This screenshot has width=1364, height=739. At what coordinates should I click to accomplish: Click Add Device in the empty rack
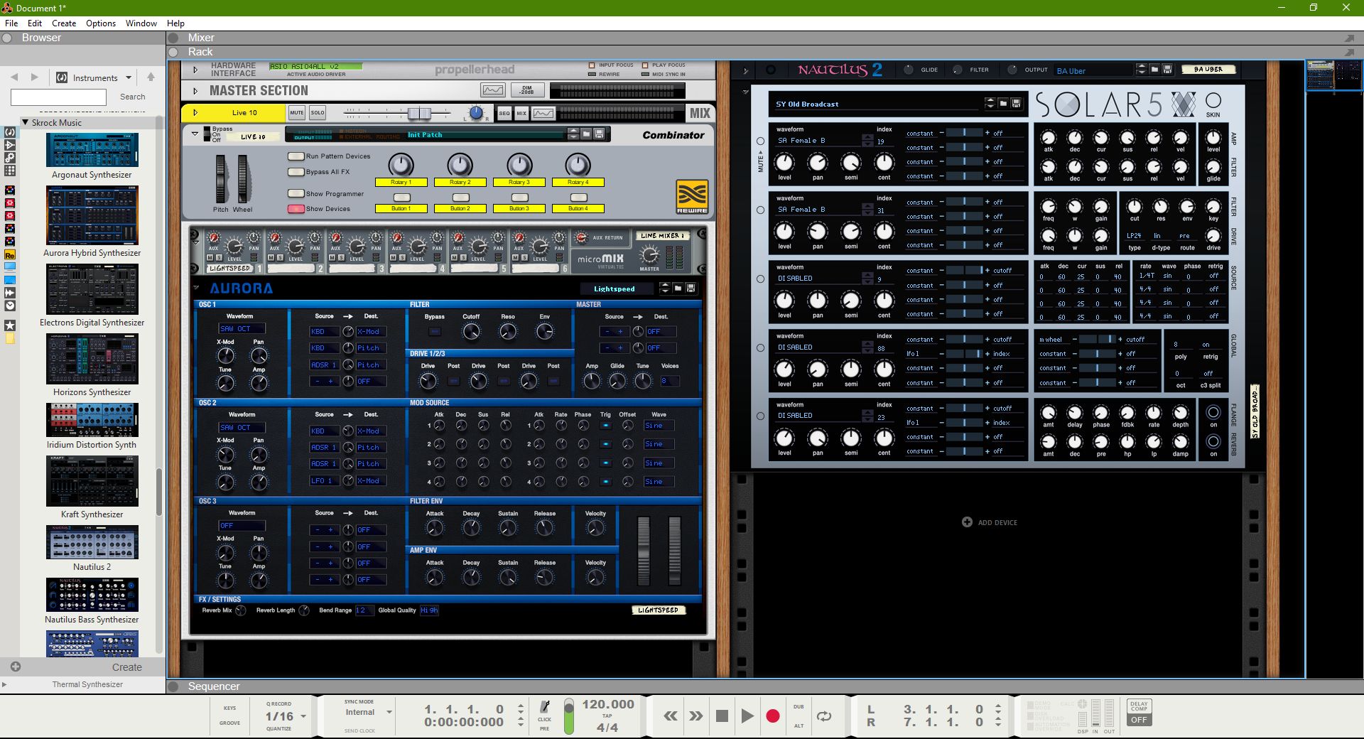click(990, 522)
